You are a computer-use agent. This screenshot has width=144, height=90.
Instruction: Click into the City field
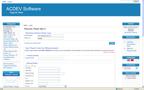click(49, 78)
